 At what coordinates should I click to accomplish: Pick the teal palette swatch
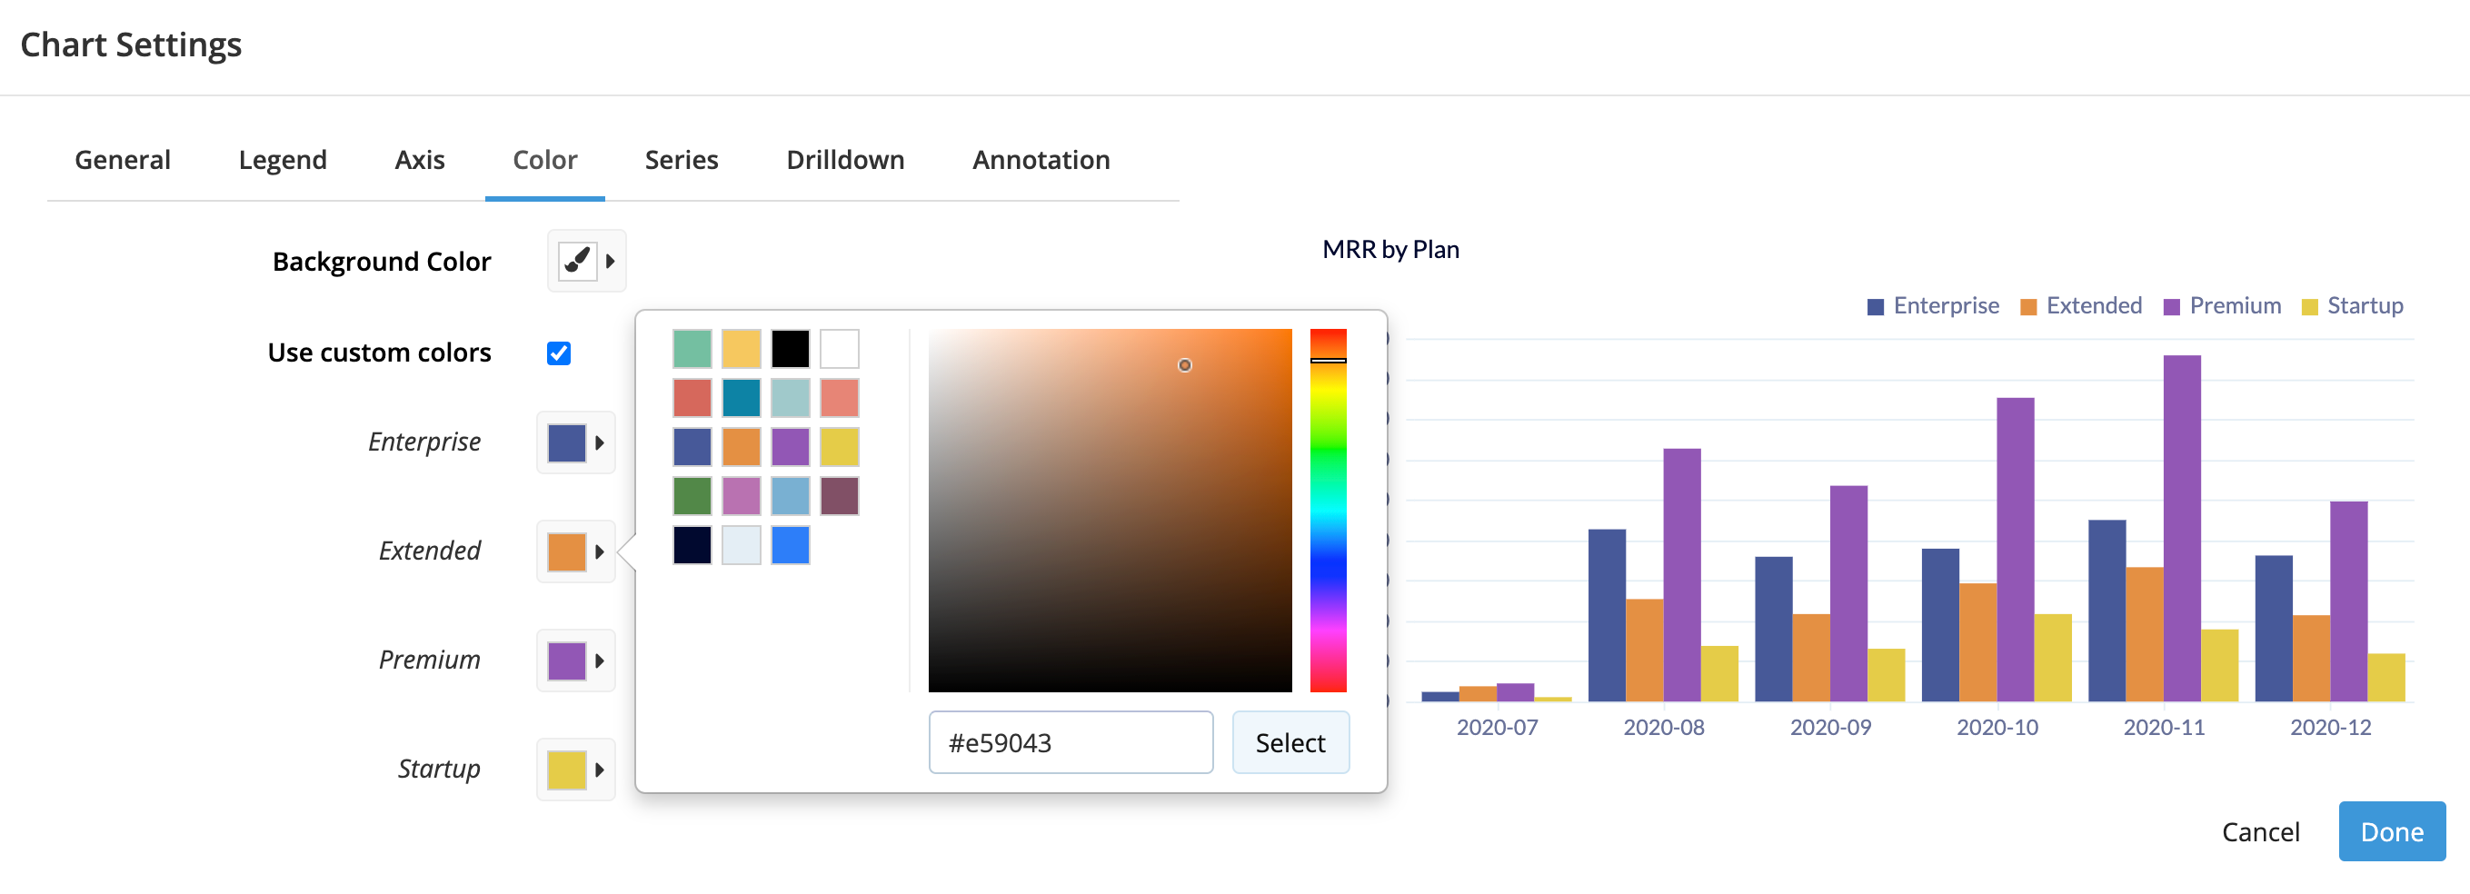click(x=742, y=398)
